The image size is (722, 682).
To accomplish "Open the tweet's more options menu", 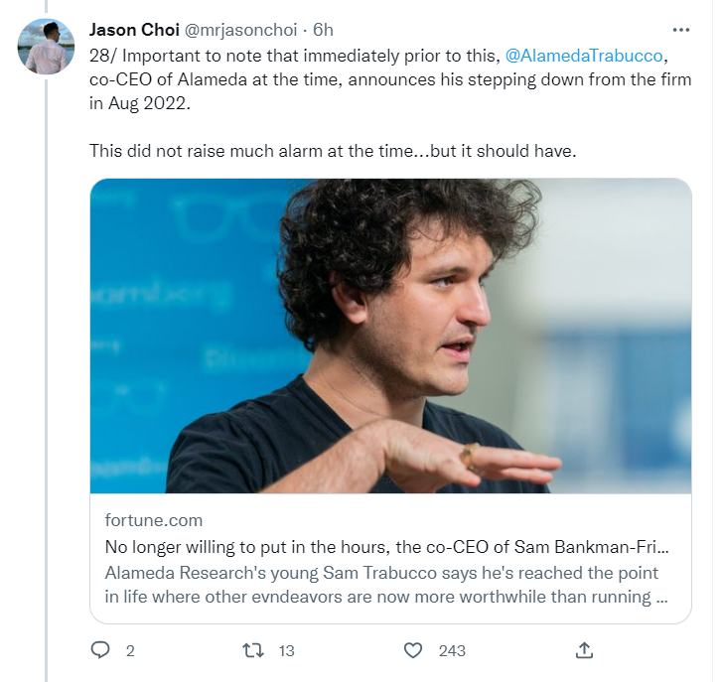I will point(680,29).
